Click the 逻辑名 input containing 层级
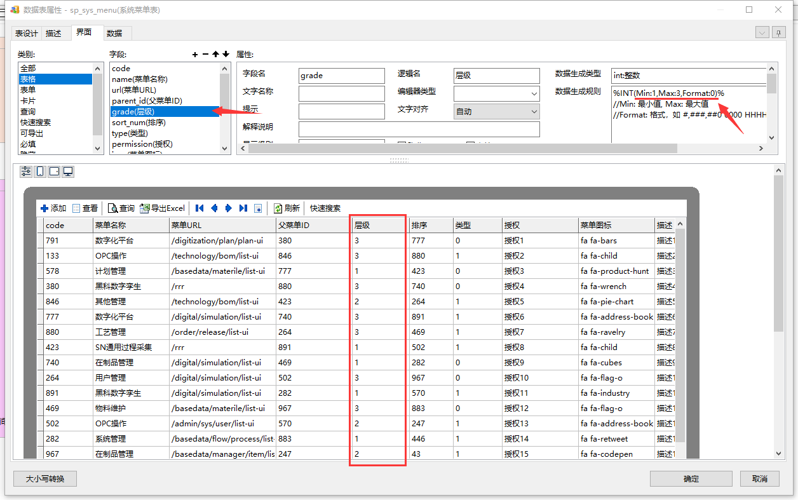 497,76
